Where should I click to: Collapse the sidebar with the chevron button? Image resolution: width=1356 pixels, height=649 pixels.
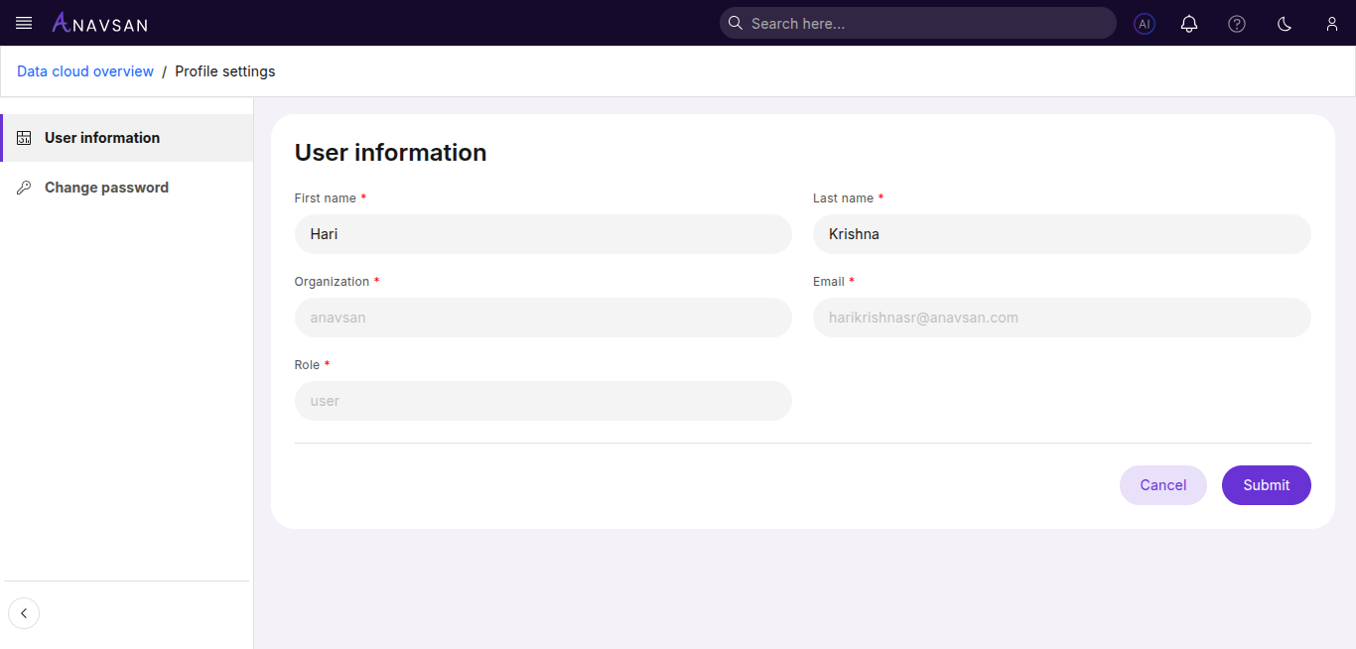(x=24, y=612)
